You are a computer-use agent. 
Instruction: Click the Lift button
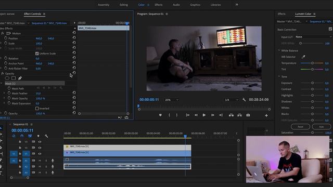pyautogui.click(x=231, y=115)
